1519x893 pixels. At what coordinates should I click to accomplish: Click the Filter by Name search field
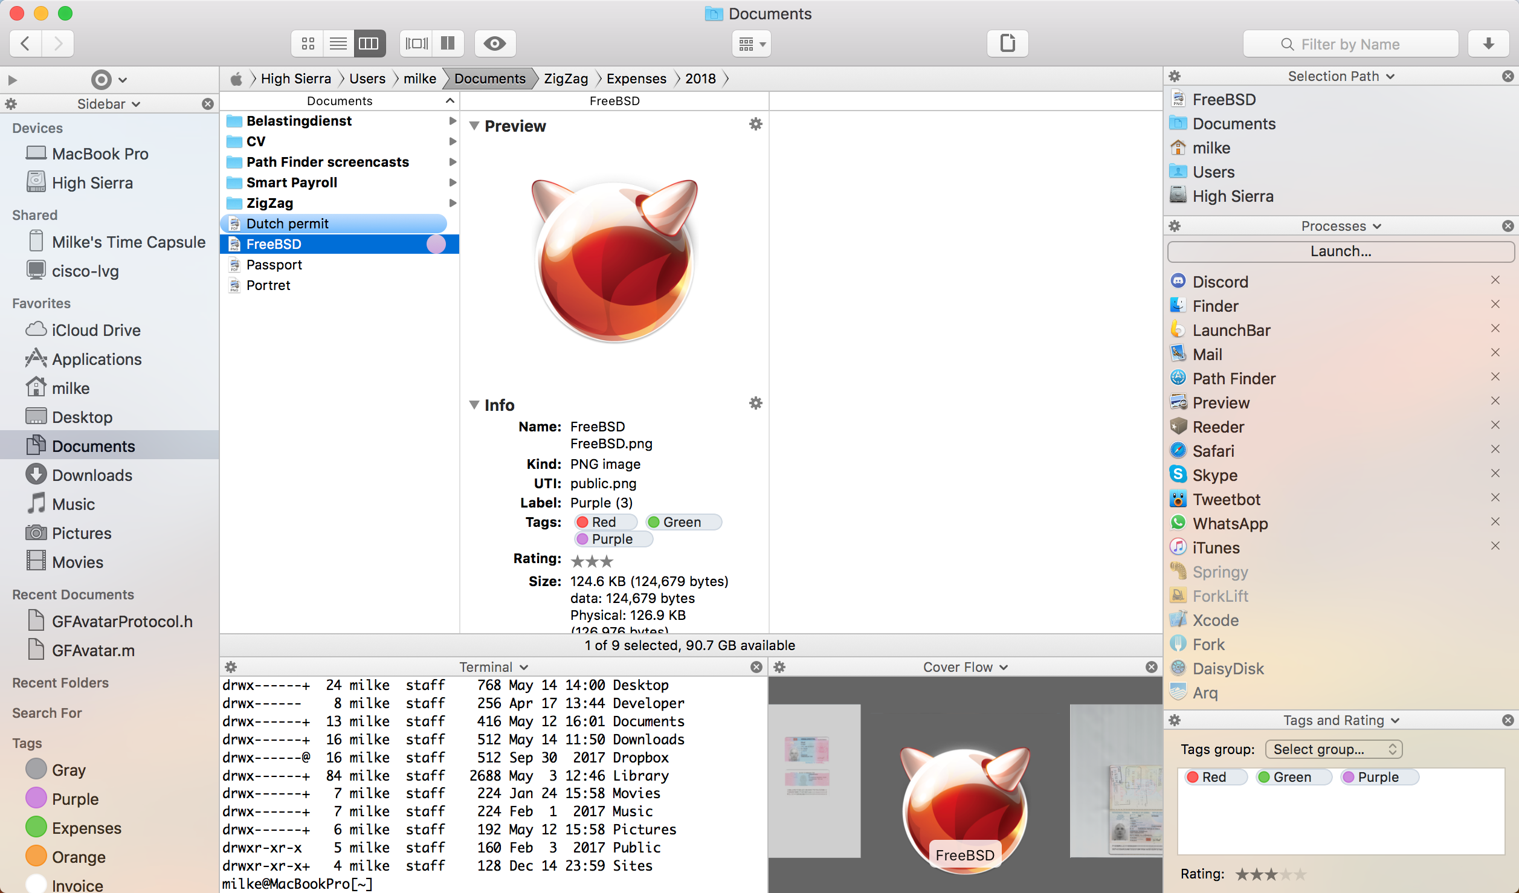[1350, 44]
